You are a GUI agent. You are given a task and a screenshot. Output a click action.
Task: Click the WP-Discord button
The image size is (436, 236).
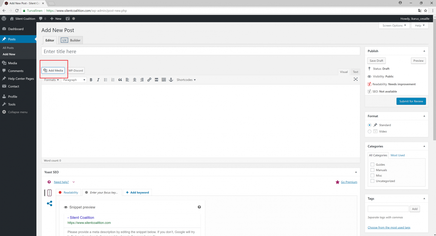pos(76,70)
